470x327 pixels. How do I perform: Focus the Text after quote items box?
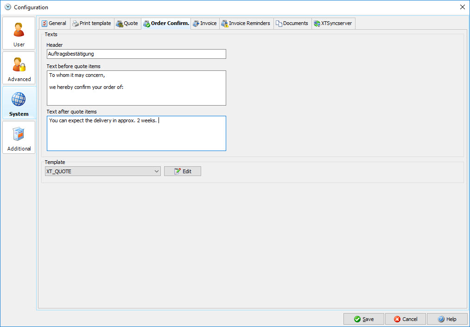coord(136,133)
